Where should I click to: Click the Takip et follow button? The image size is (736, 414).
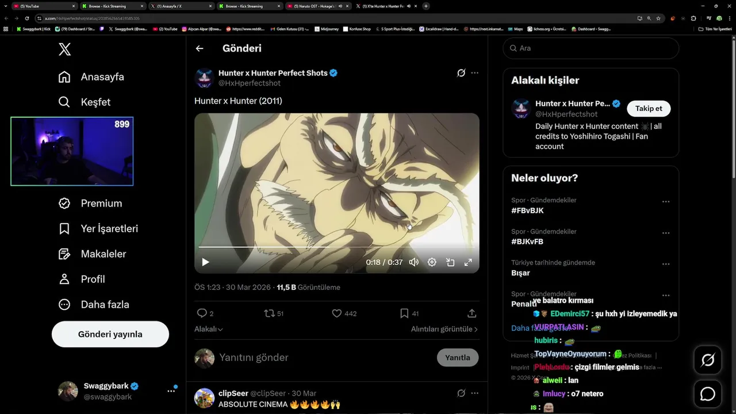pyautogui.click(x=649, y=109)
